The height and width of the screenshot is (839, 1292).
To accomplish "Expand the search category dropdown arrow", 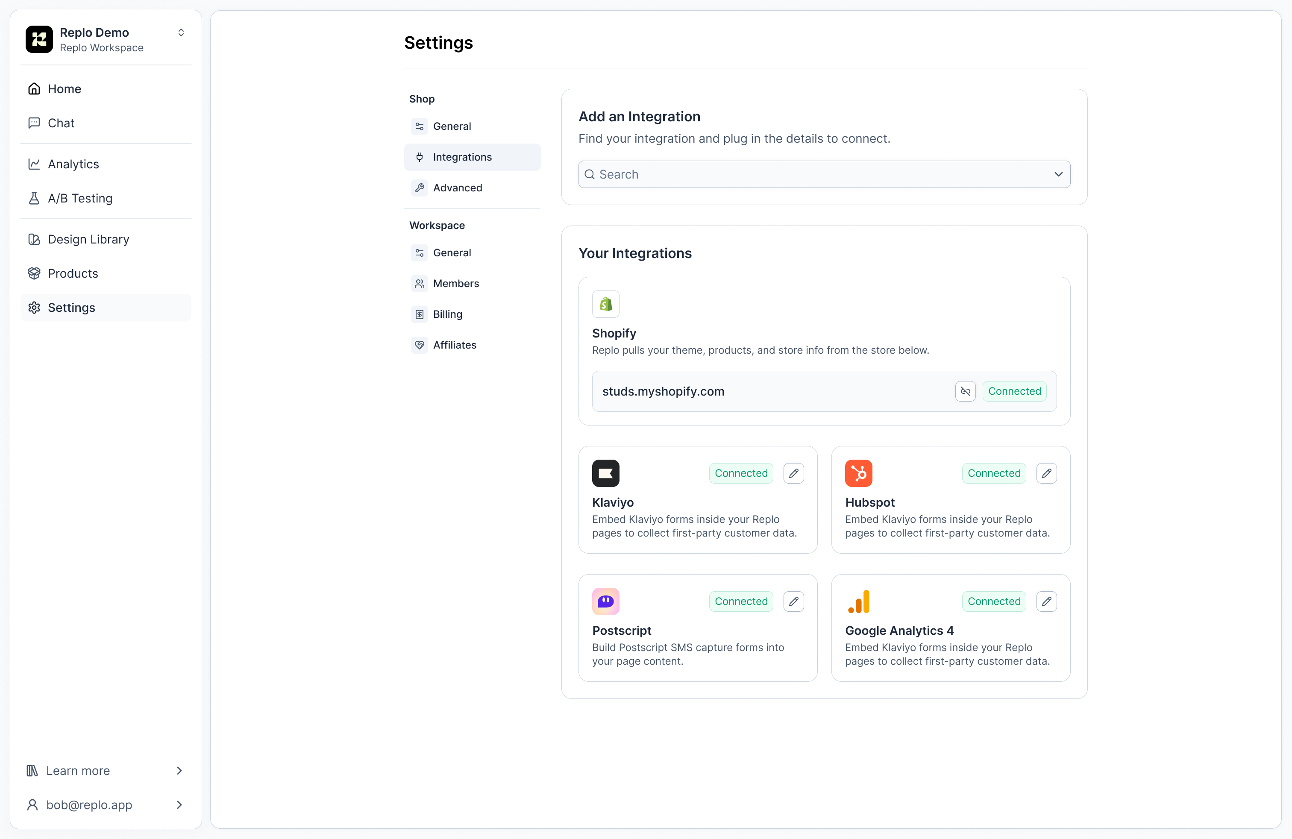I will (x=1058, y=174).
